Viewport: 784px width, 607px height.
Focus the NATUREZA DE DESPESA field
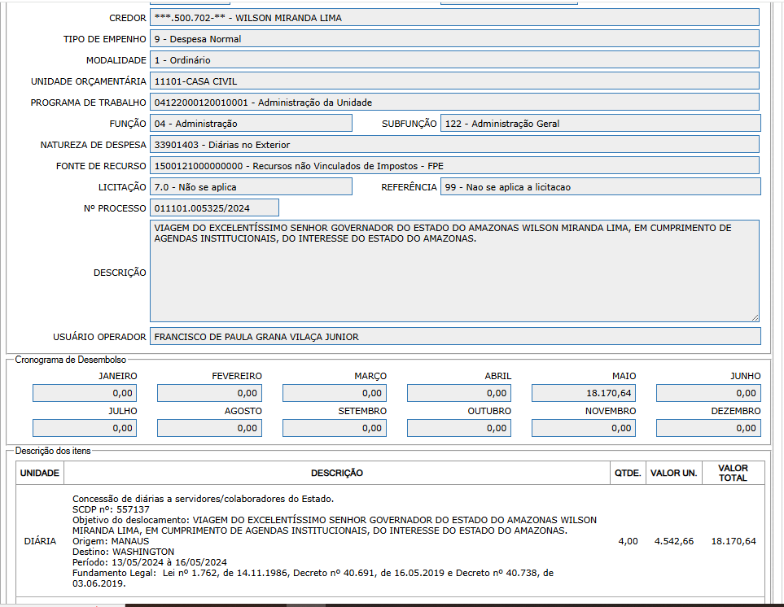point(454,145)
